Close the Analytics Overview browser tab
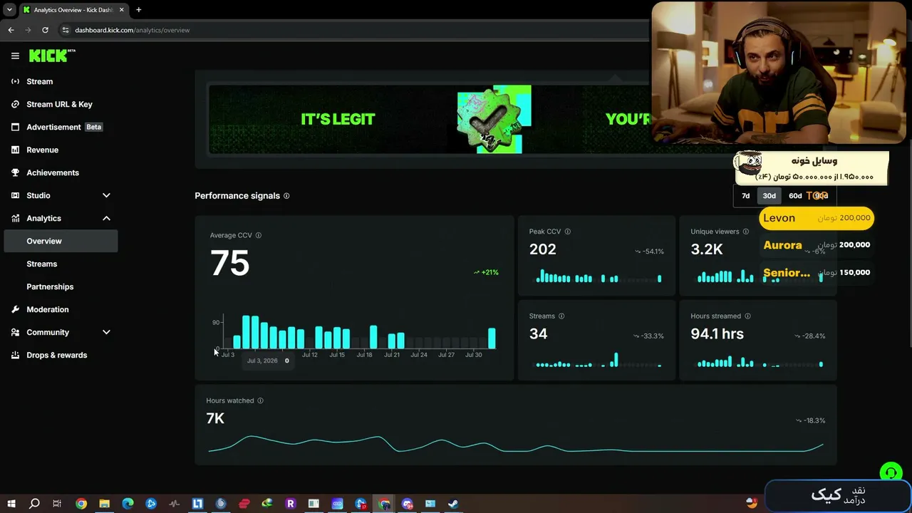The height and width of the screenshot is (513, 912). click(x=123, y=10)
